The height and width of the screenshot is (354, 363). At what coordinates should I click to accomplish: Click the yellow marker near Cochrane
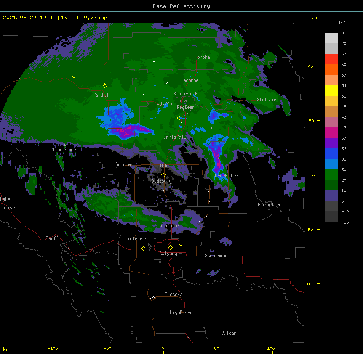coord(143,248)
